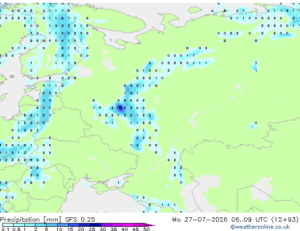This screenshot has height=231, width=300.
Task: Pick legend swatch between 0.1 and 0.5
Action: (x=8, y=225)
